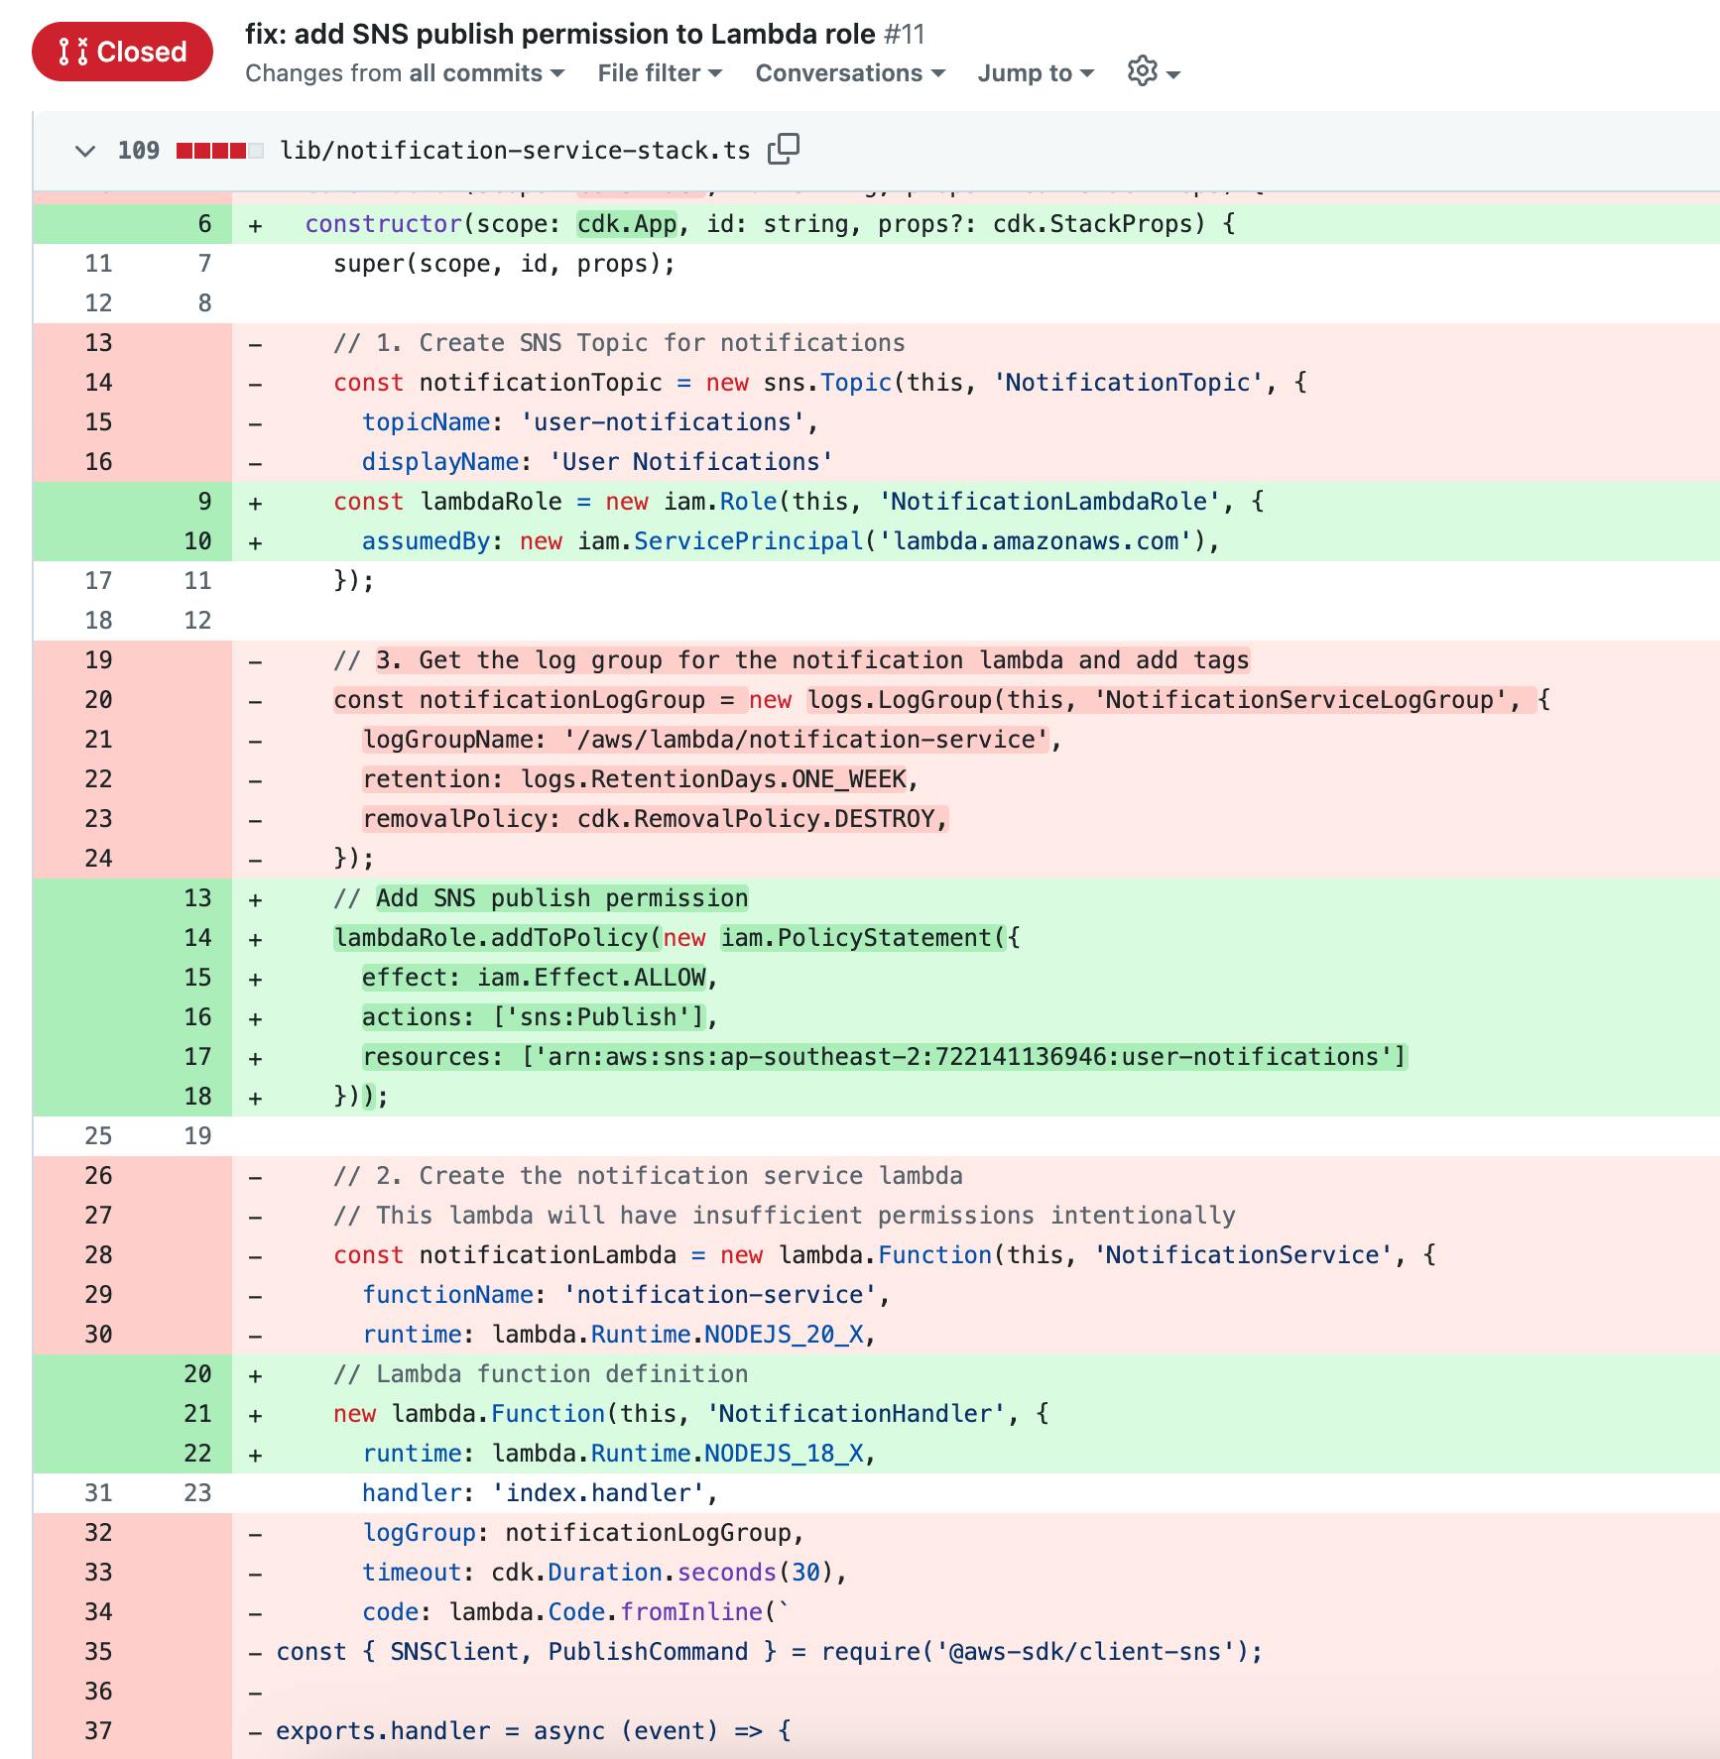Click the Closed pull request status badge

pos(122,52)
